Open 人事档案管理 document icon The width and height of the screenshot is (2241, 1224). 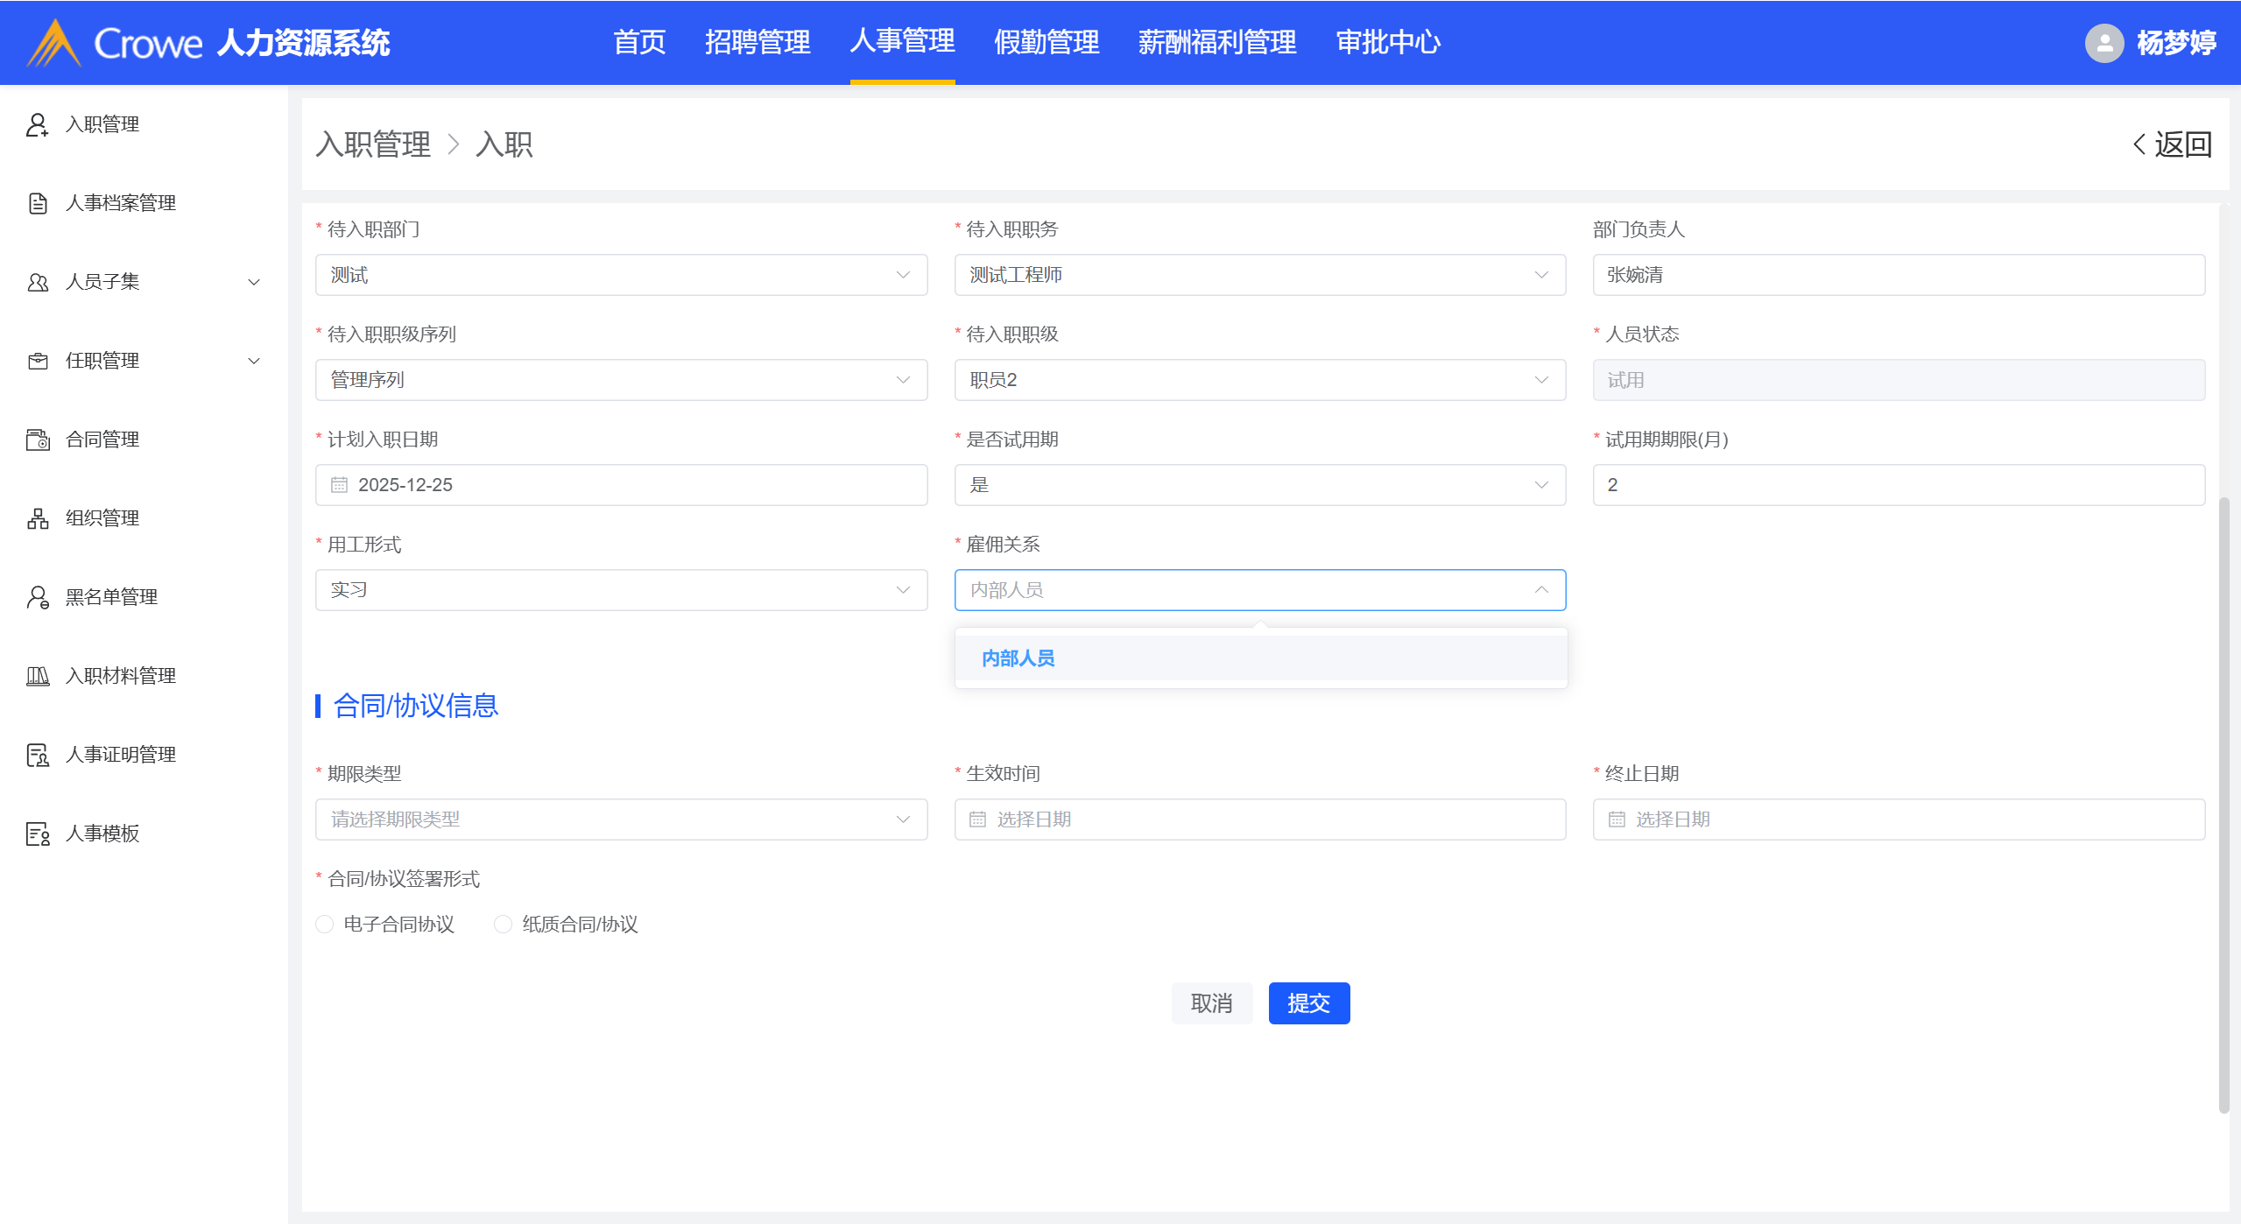[x=37, y=203]
